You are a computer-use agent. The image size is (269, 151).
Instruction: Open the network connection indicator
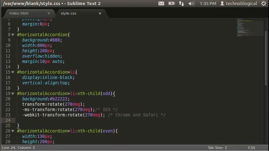click(x=181, y=3)
